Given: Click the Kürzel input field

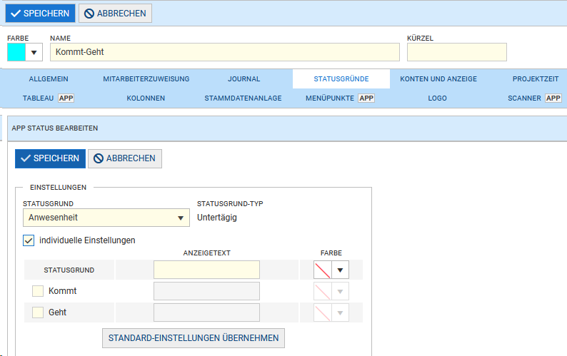Looking at the screenshot, I should (457, 52).
